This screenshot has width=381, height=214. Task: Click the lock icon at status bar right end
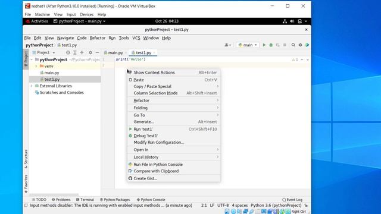coord(306,206)
